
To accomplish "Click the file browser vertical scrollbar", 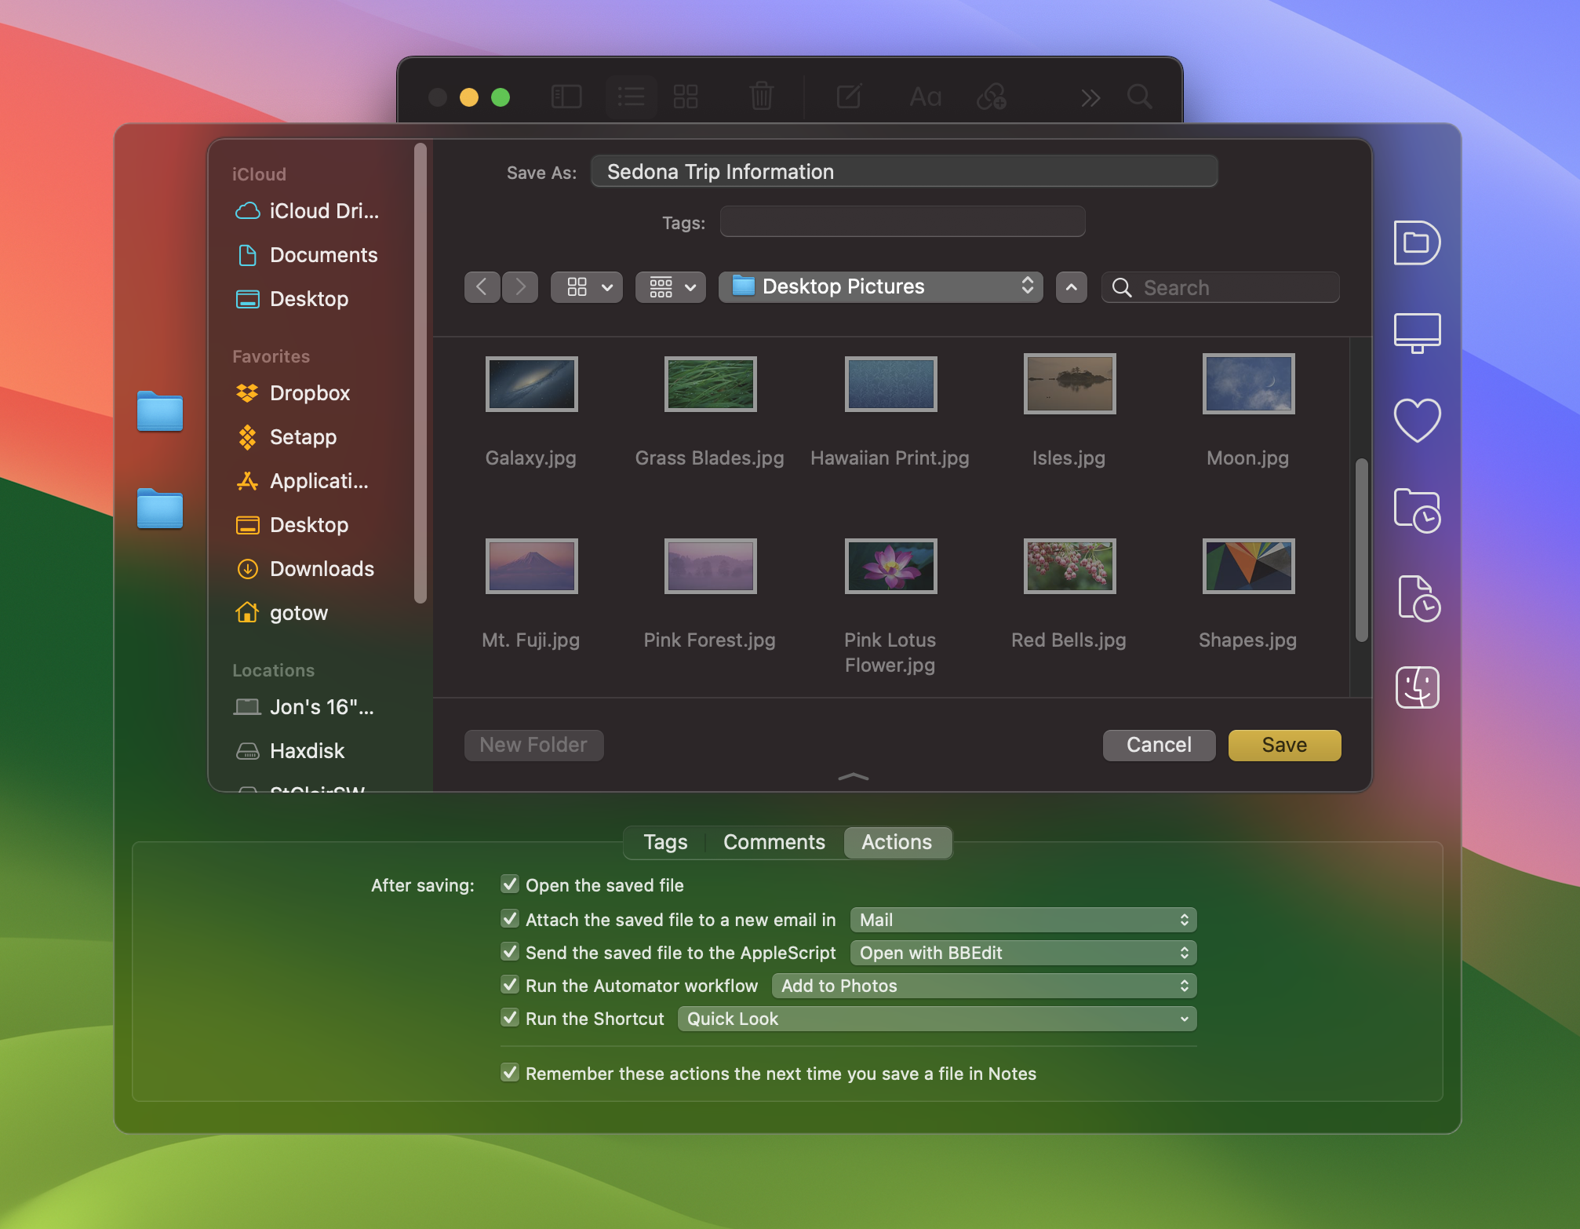I will 1361,549.
